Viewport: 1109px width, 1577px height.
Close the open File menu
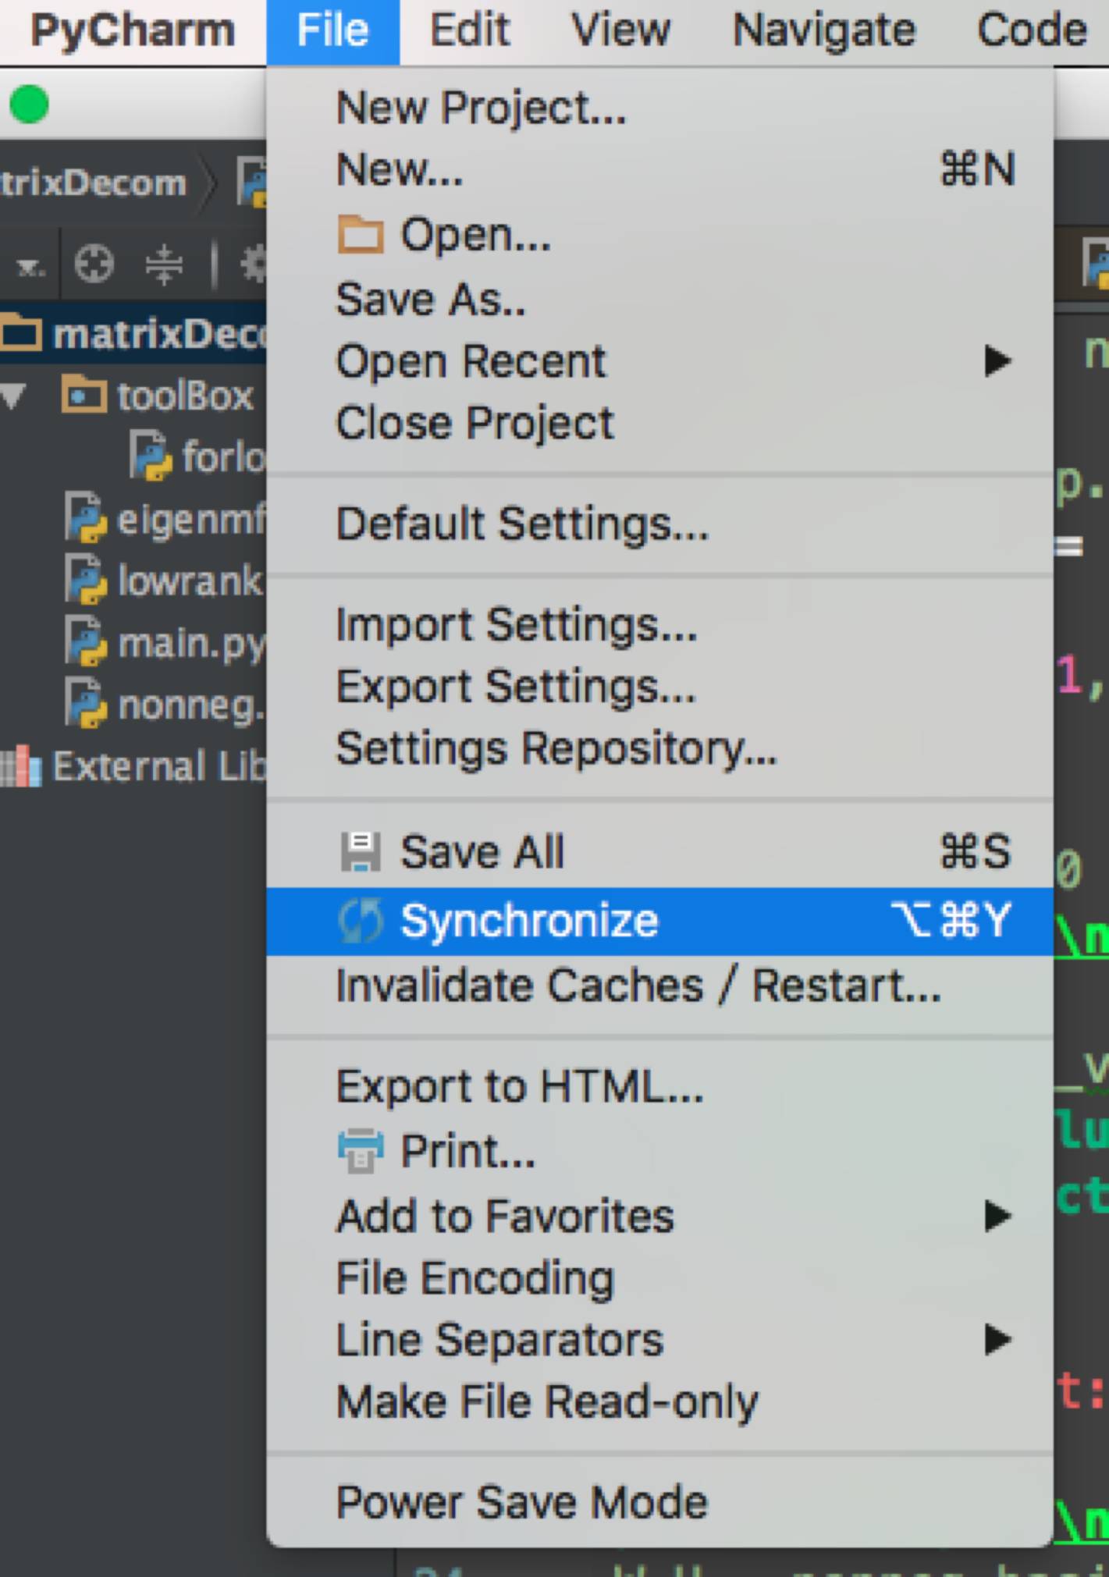pos(332,30)
